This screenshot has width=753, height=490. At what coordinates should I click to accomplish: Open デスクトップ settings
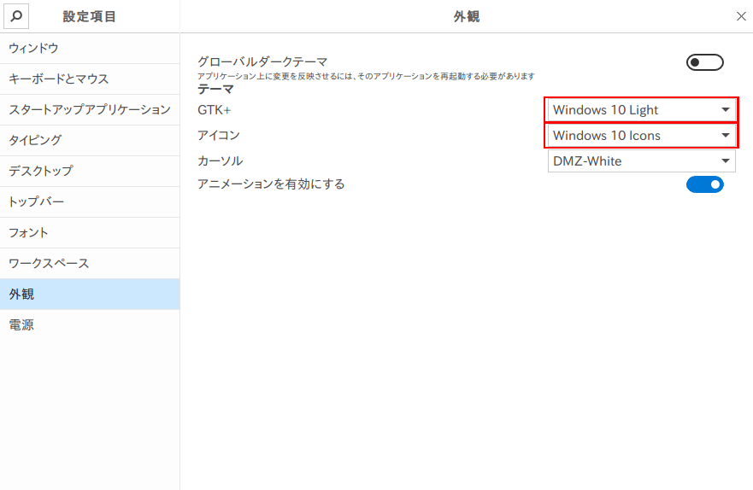(x=90, y=172)
